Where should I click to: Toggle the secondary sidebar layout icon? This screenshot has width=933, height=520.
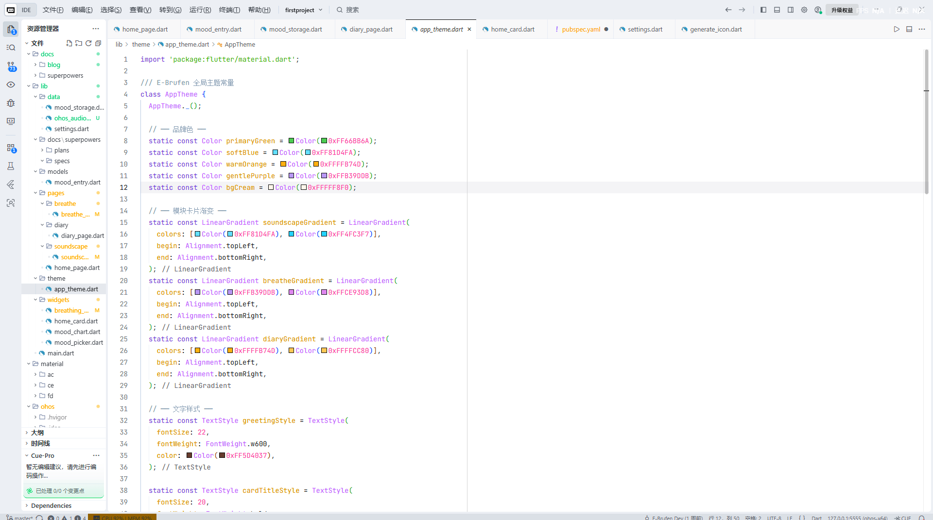pos(791,10)
